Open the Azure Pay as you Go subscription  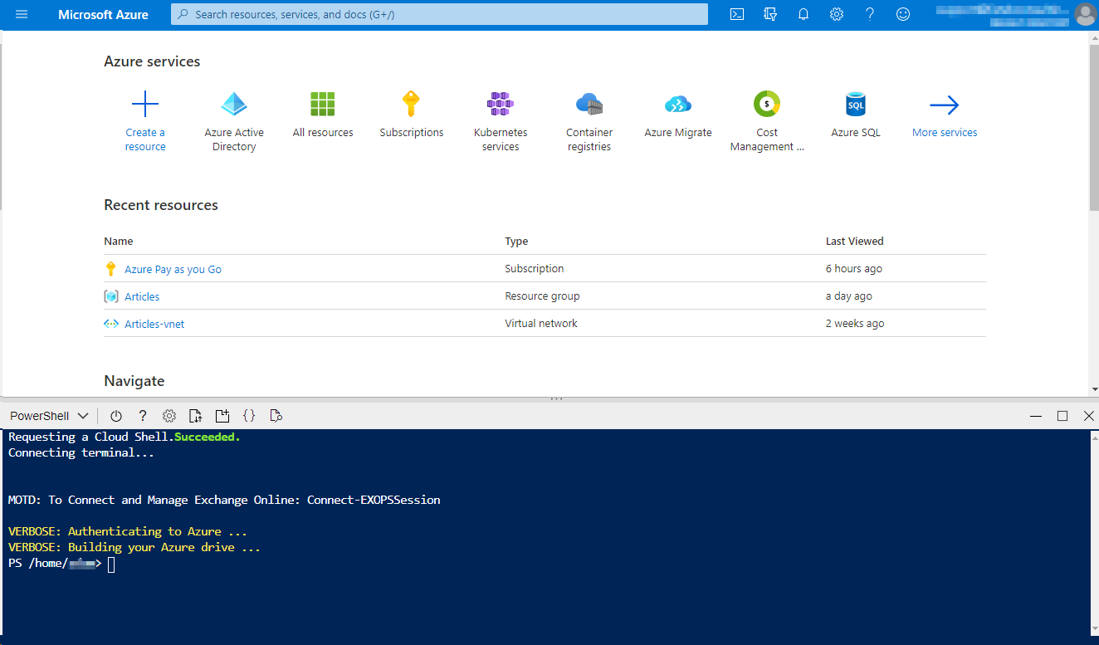tap(173, 269)
